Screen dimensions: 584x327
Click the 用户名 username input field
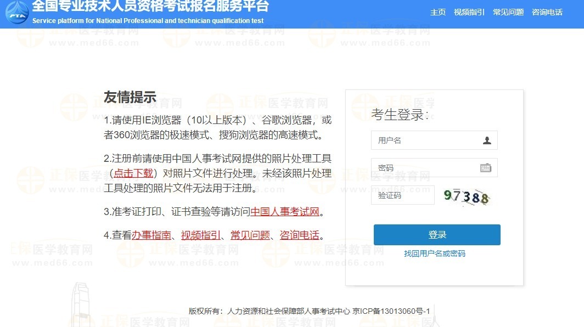point(423,140)
